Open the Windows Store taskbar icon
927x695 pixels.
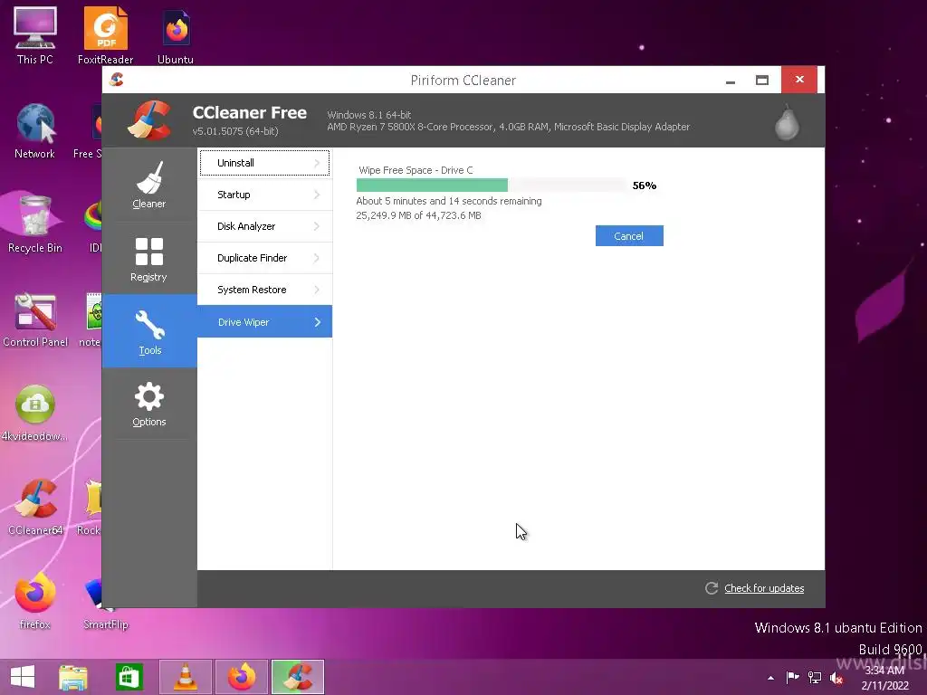[x=129, y=677]
